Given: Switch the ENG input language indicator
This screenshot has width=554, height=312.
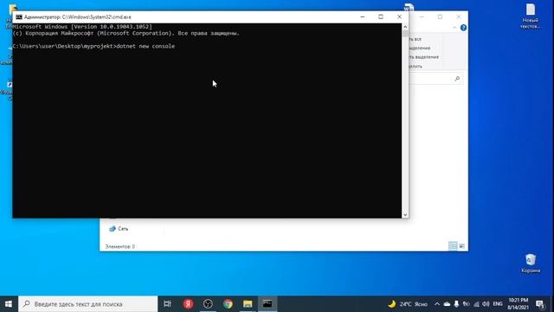Looking at the screenshot, I should (498, 304).
